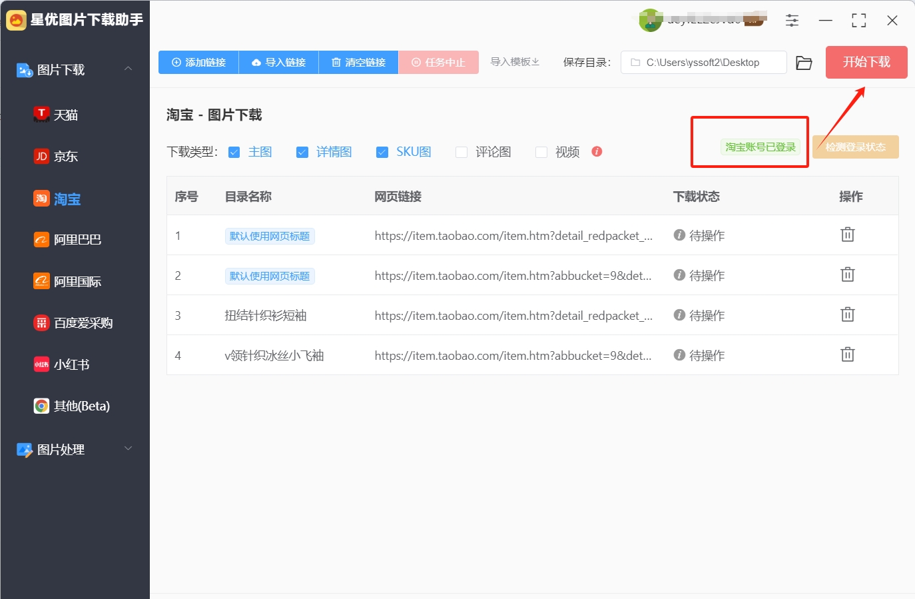
Task: Click the user avatar in title bar
Action: pyautogui.click(x=650, y=20)
